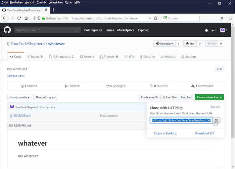Click the Edit description button

click(x=220, y=69)
